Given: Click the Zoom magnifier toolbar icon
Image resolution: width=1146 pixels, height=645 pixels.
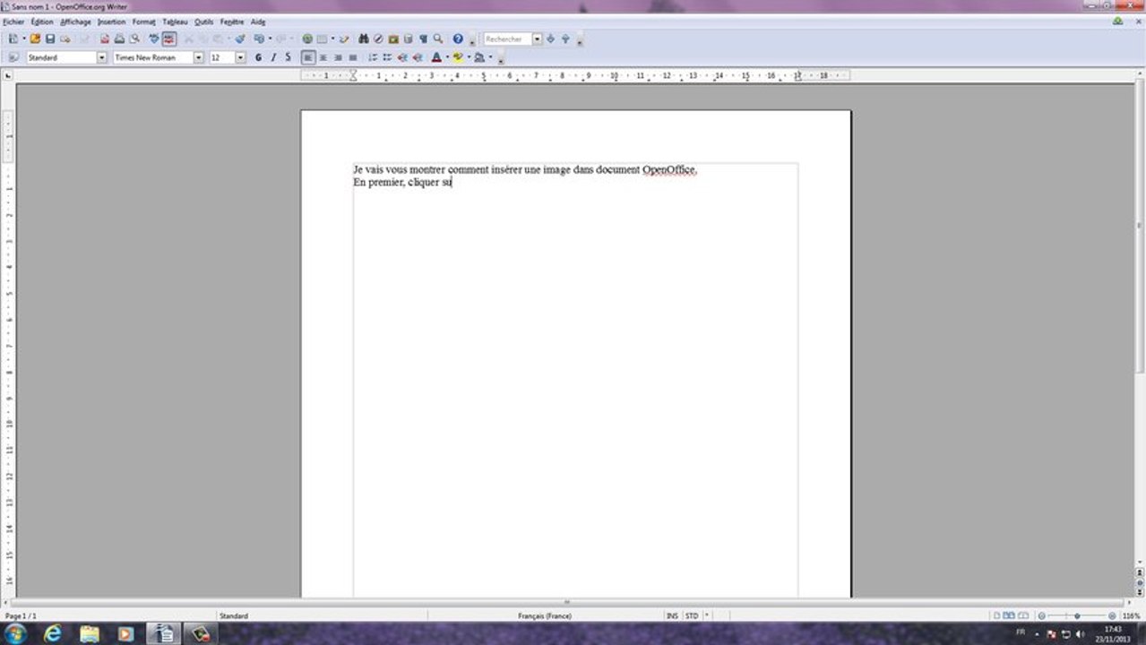Looking at the screenshot, I should [x=438, y=39].
